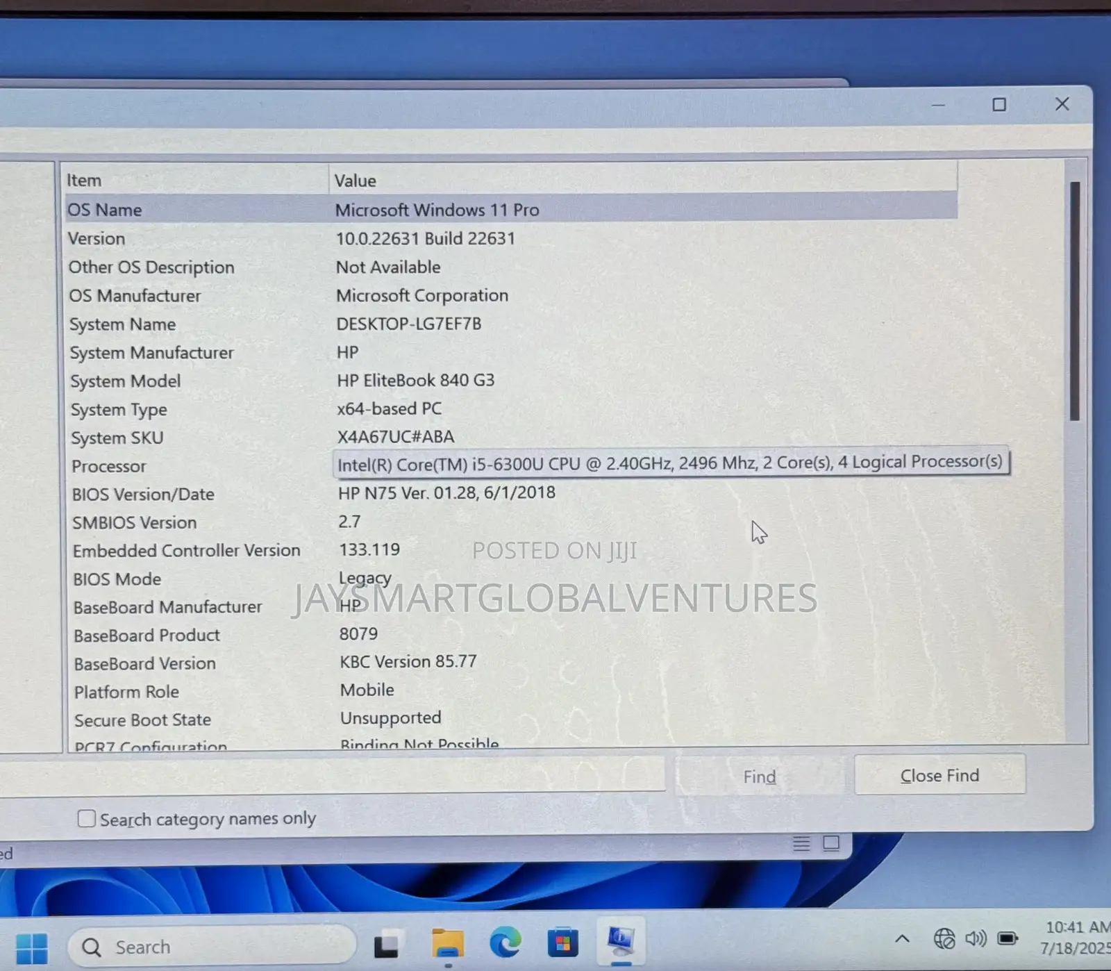Viewport: 1111px width, 971px height.
Task: Click the HP EliteBook 840 G3 value
Action: 415,380
